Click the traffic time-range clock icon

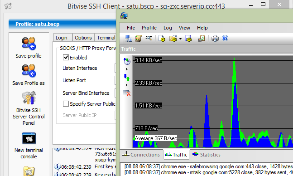coord(127,61)
